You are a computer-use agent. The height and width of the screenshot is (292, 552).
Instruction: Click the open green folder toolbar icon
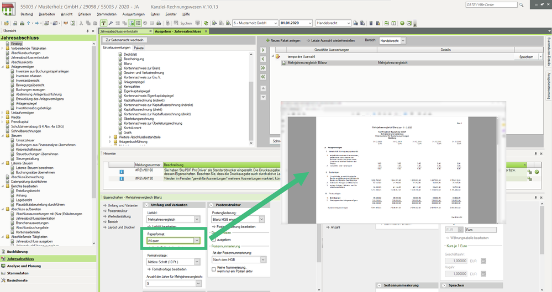pos(387,23)
